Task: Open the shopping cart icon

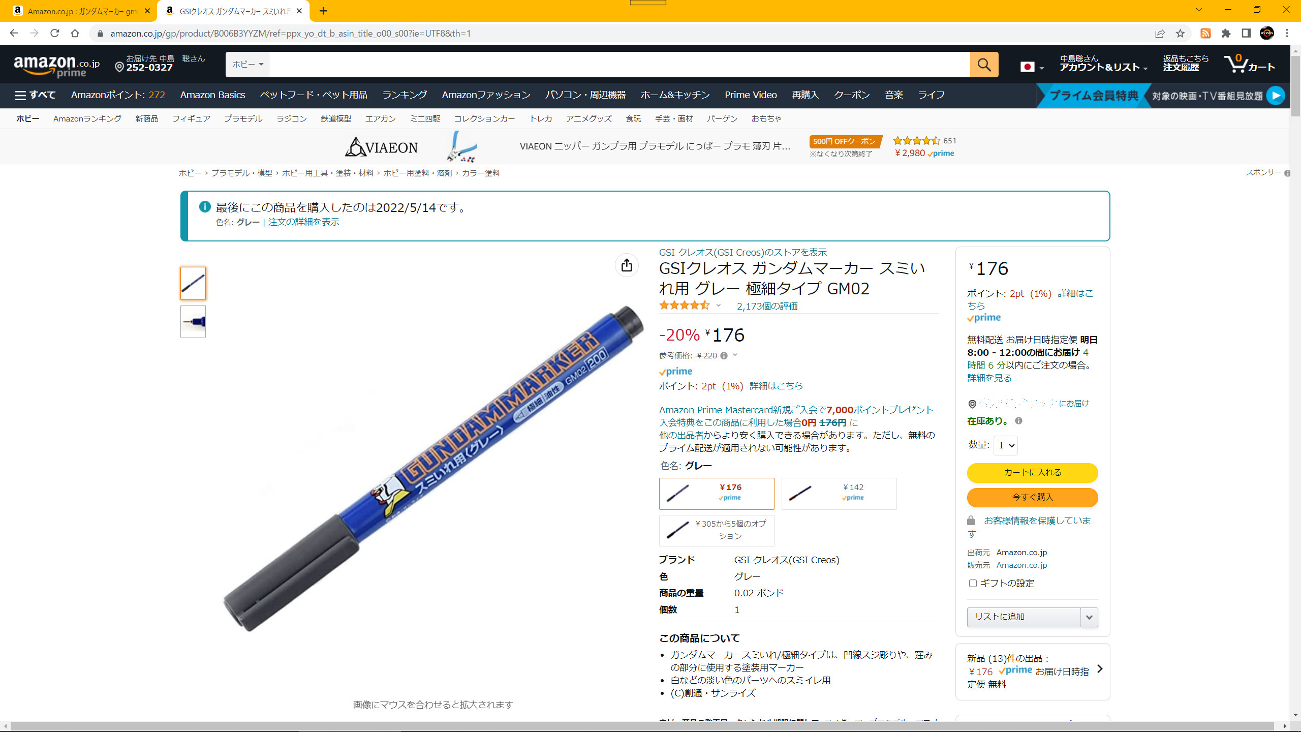Action: click(1250, 65)
